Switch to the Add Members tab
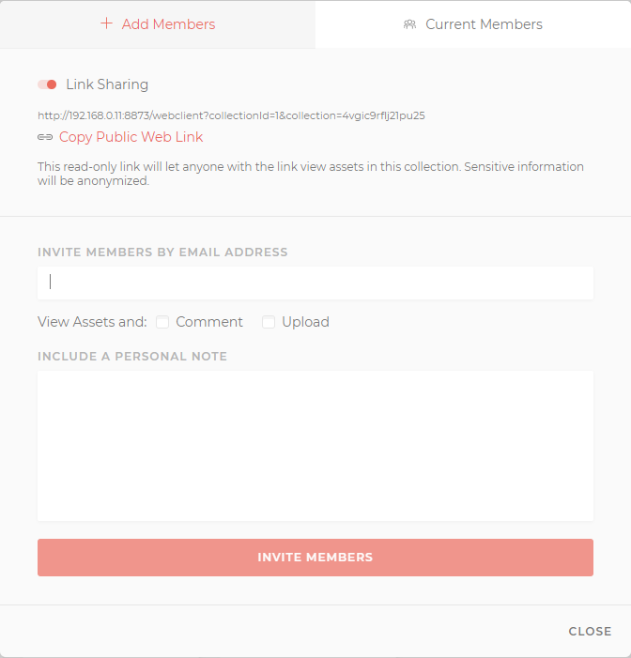Image resolution: width=631 pixels, height=658 pixels. pyautogui.click(x=158, y=24)
